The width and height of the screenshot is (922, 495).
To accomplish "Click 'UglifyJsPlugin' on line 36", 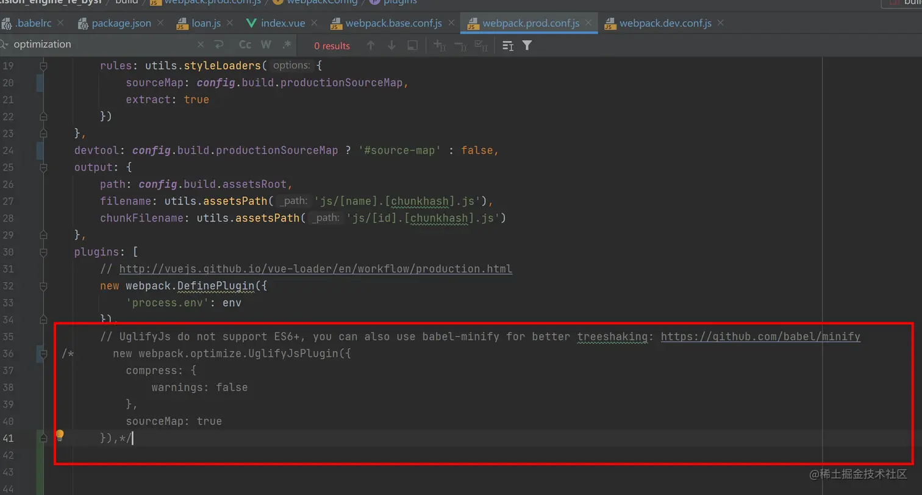I will pyautogui.click(x=293, y=354).
